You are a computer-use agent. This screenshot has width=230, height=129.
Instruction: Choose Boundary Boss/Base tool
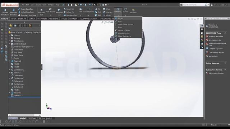tap(27, 15)
